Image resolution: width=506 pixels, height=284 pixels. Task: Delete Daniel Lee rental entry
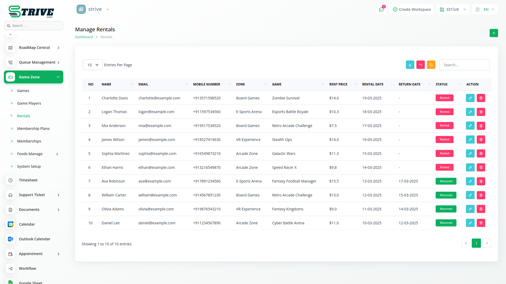coord(481,223)
